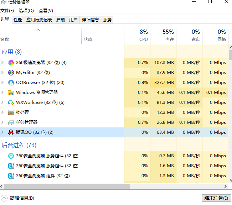Image resolution: width=232 pixels, height=205 pixels.
Task: Click the MyEditor app icon
Action: tap(11, 73)
